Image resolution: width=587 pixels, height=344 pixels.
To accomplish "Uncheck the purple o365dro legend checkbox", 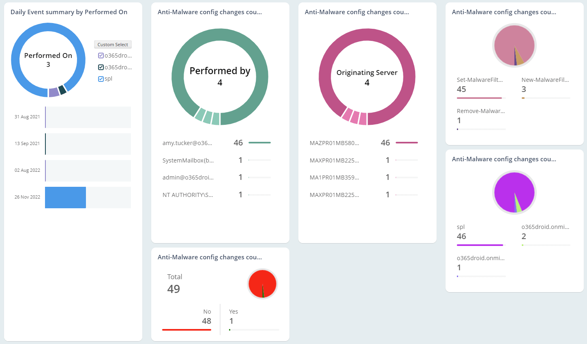I will (101, 56).
